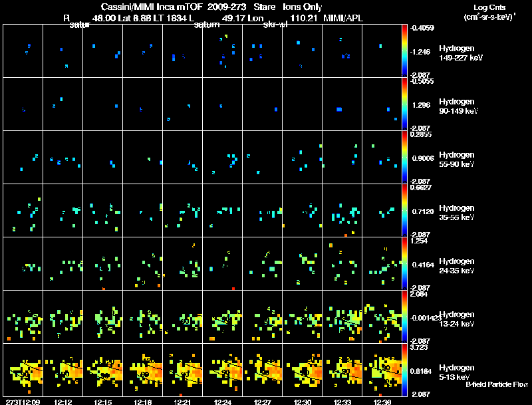Select the 12:33 frame in 90-149 keV row
The height and width of the screenshot is (405, 532).
pyautogui.click(x=342, y=104)
